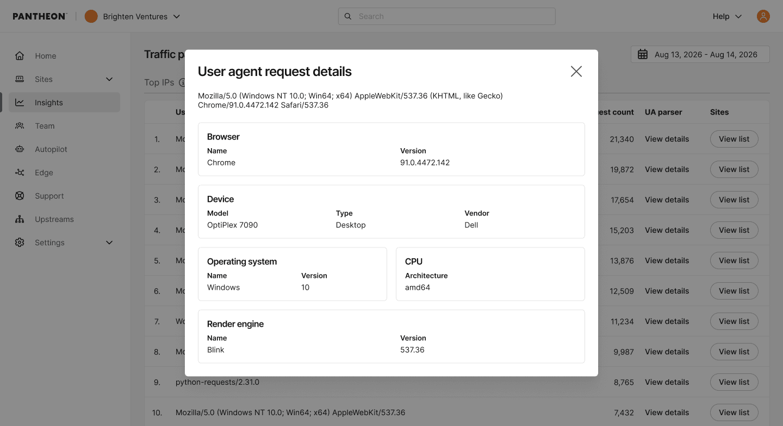Open the user avatar menu
Screen dimensions: 783x426
(x=763, y=16)
